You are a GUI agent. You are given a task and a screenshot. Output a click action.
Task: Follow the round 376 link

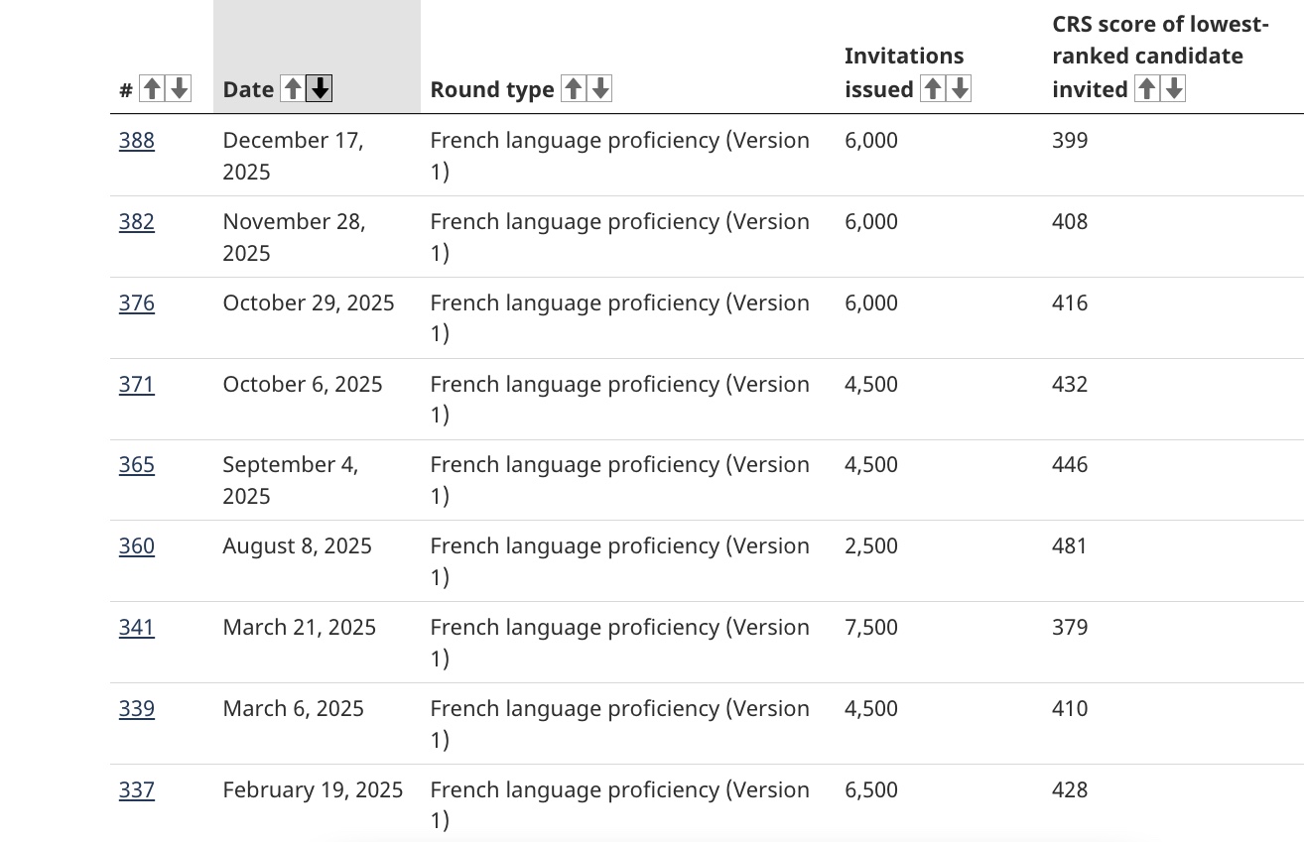tap(137, 303)
